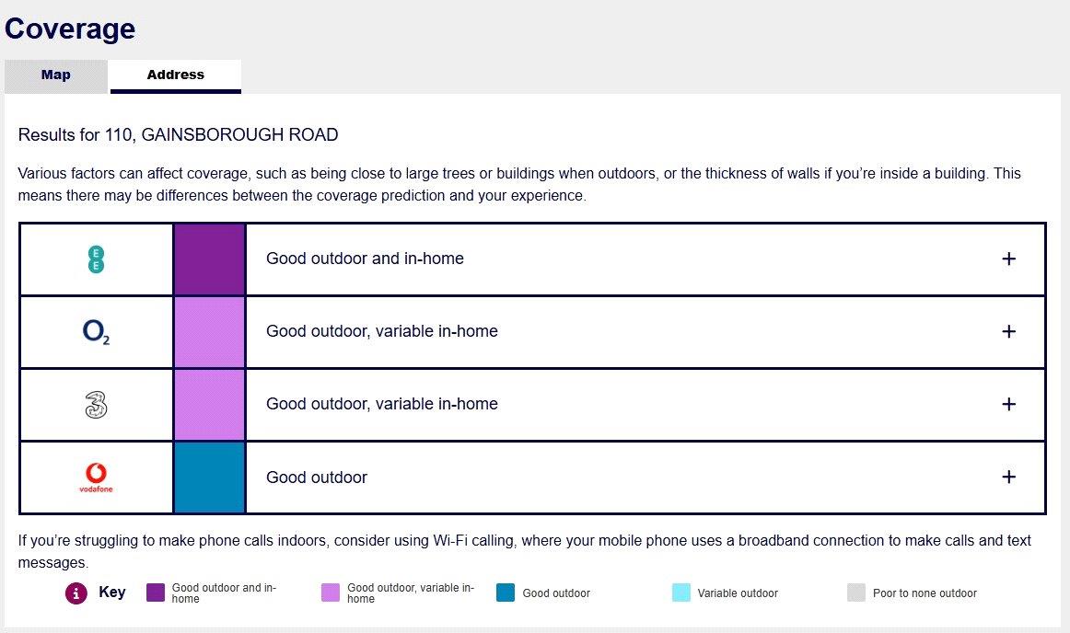Viewport: 1070px width, 633px height.
Task: Click the O2 network logo
Action: coord(96,332)
